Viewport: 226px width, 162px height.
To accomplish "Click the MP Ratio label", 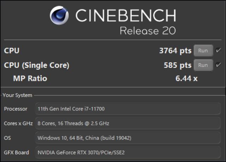I will (x=30, y=78).
